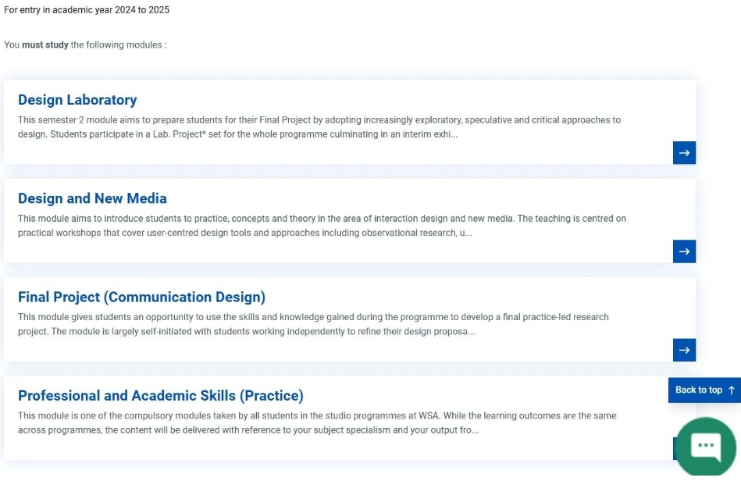
Task: Click the Professional and Academic Skills description text
Action: [318, 423]
